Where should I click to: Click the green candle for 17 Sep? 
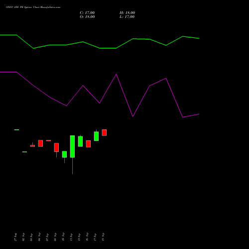click(x=96, y=136)
